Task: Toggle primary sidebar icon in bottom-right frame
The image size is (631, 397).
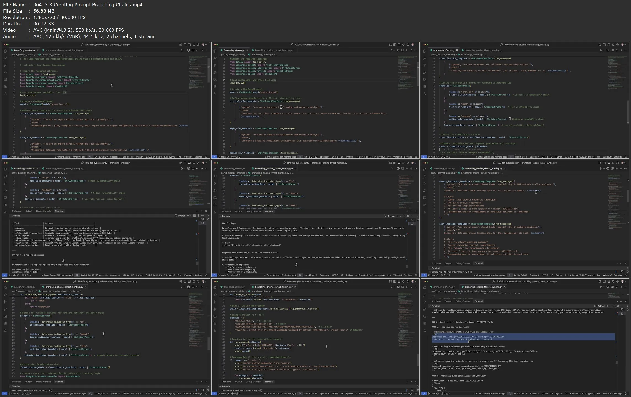Action: pyautogui.click(x=604, y=281)
